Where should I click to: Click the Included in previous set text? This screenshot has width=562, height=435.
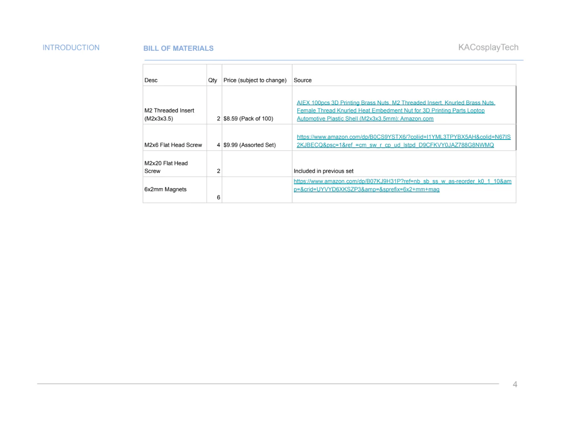click(323, 171)
